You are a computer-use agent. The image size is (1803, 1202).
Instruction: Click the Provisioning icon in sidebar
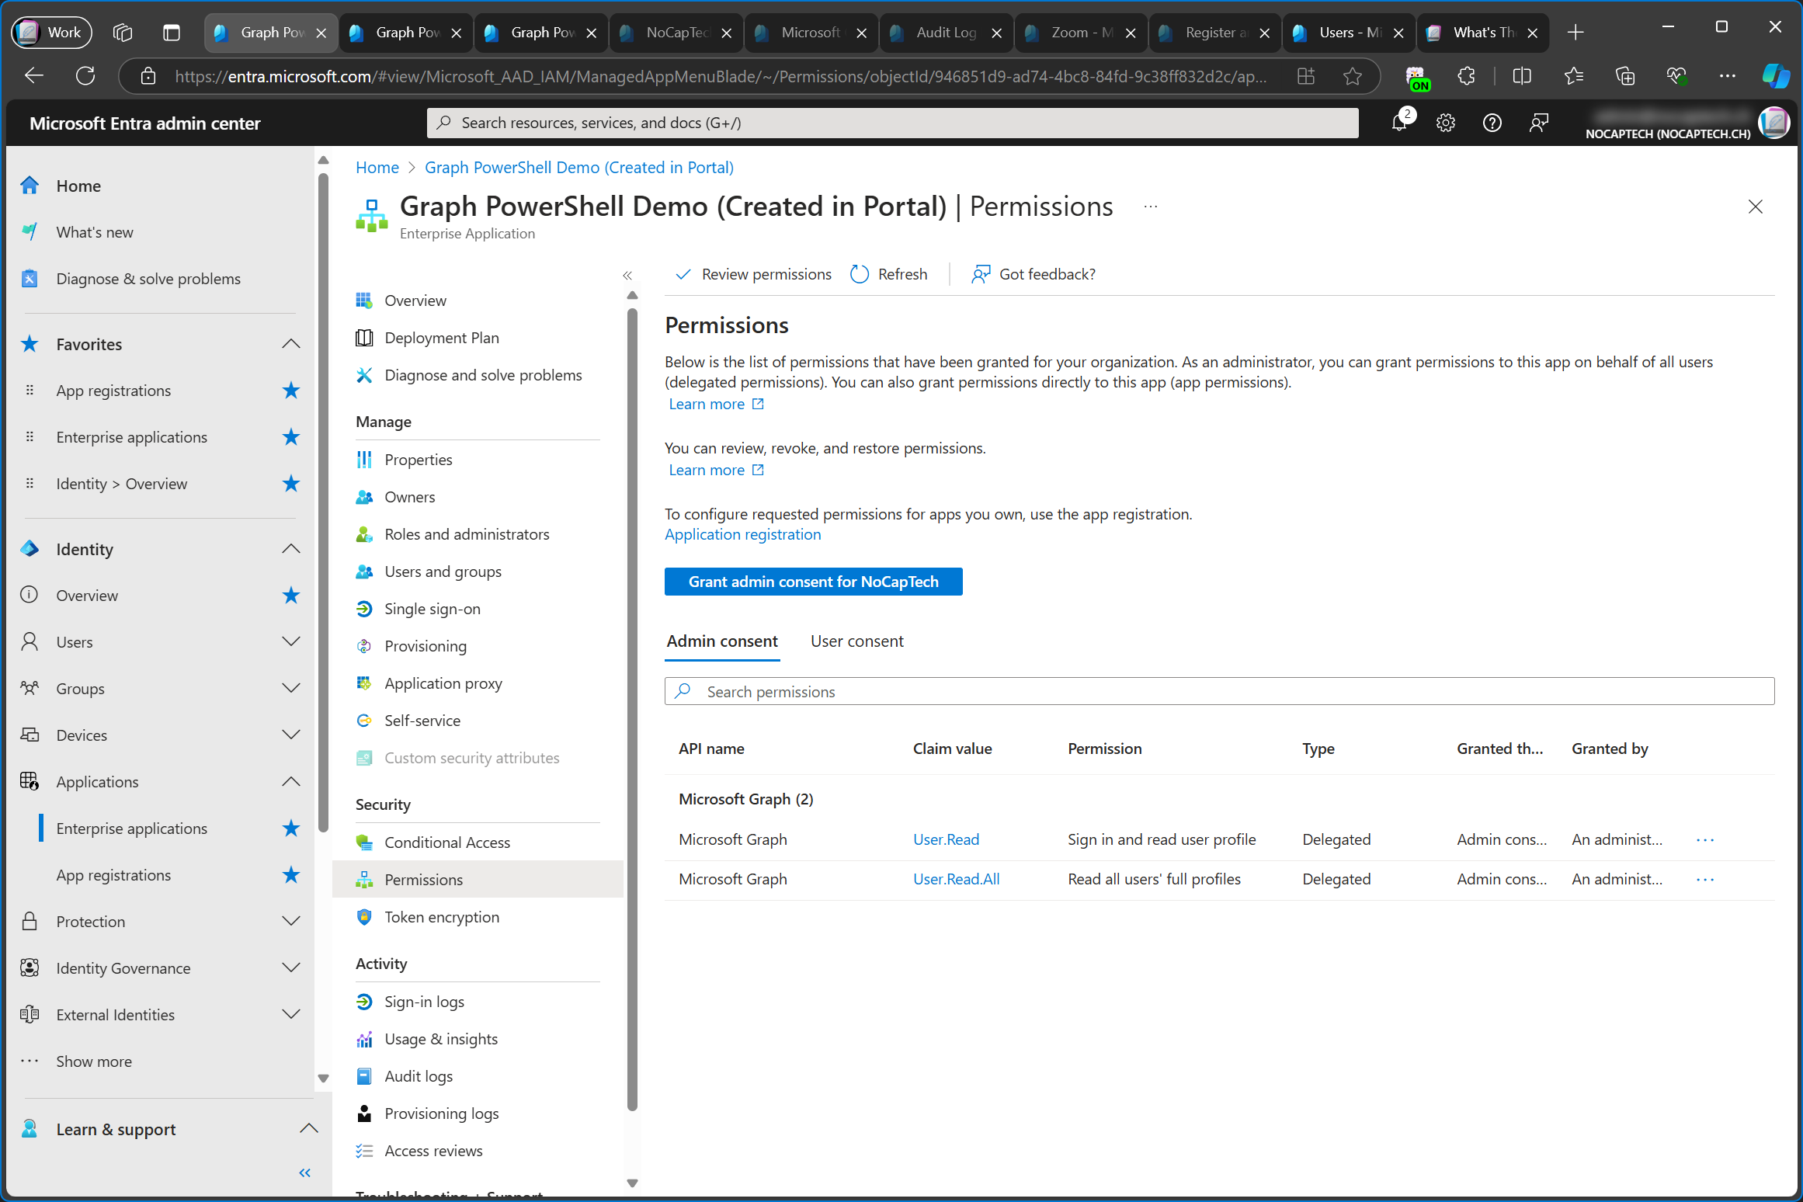[363, 647]
